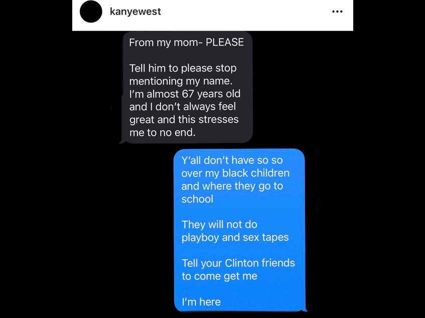
Task: Click the gray bubble's tail pointer
Action: [122, 141]
